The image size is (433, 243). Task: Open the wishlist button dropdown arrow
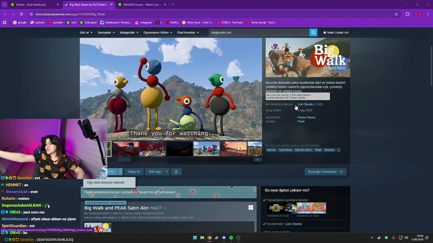[120, 172]
